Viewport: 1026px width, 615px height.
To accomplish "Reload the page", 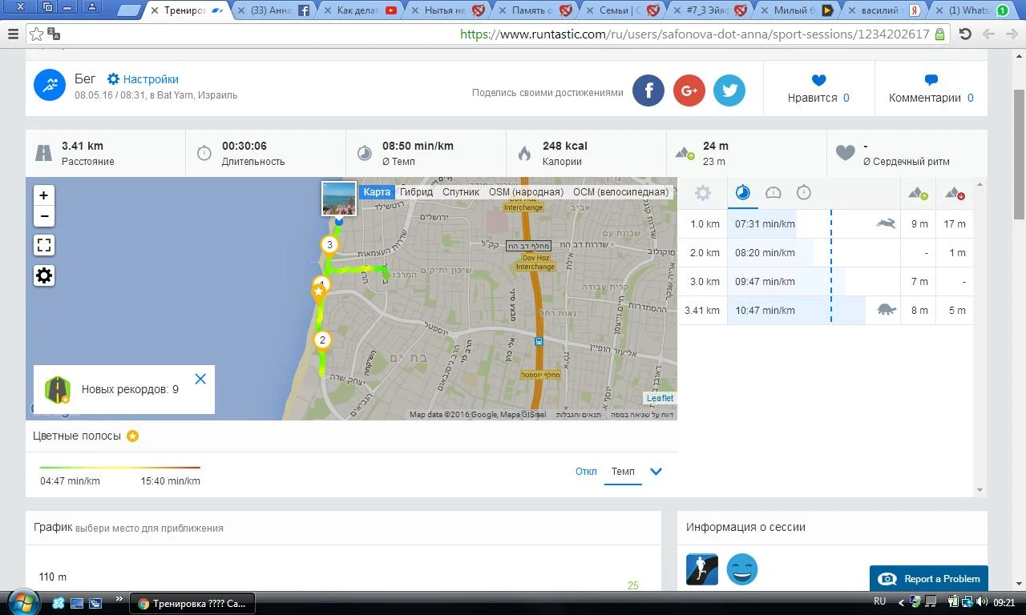I will point(966,34).
